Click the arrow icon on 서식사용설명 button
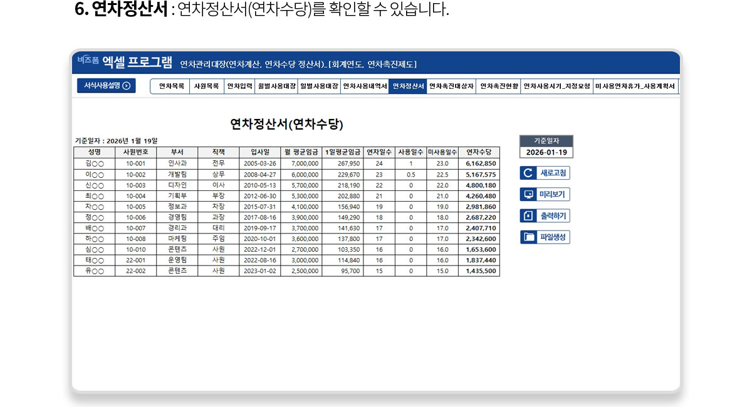Screen dimensions: 752x407 127,86
